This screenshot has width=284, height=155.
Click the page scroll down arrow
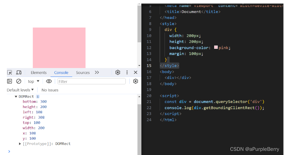tap(139, 66)
